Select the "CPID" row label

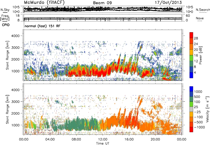pyautogui.click(x=6, y=25)
